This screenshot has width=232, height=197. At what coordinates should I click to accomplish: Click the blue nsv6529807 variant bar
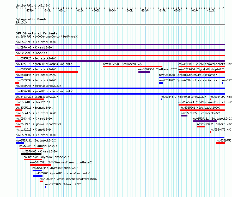pos(120,138)
